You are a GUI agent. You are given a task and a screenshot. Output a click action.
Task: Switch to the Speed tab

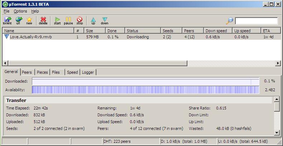(72, 72)
